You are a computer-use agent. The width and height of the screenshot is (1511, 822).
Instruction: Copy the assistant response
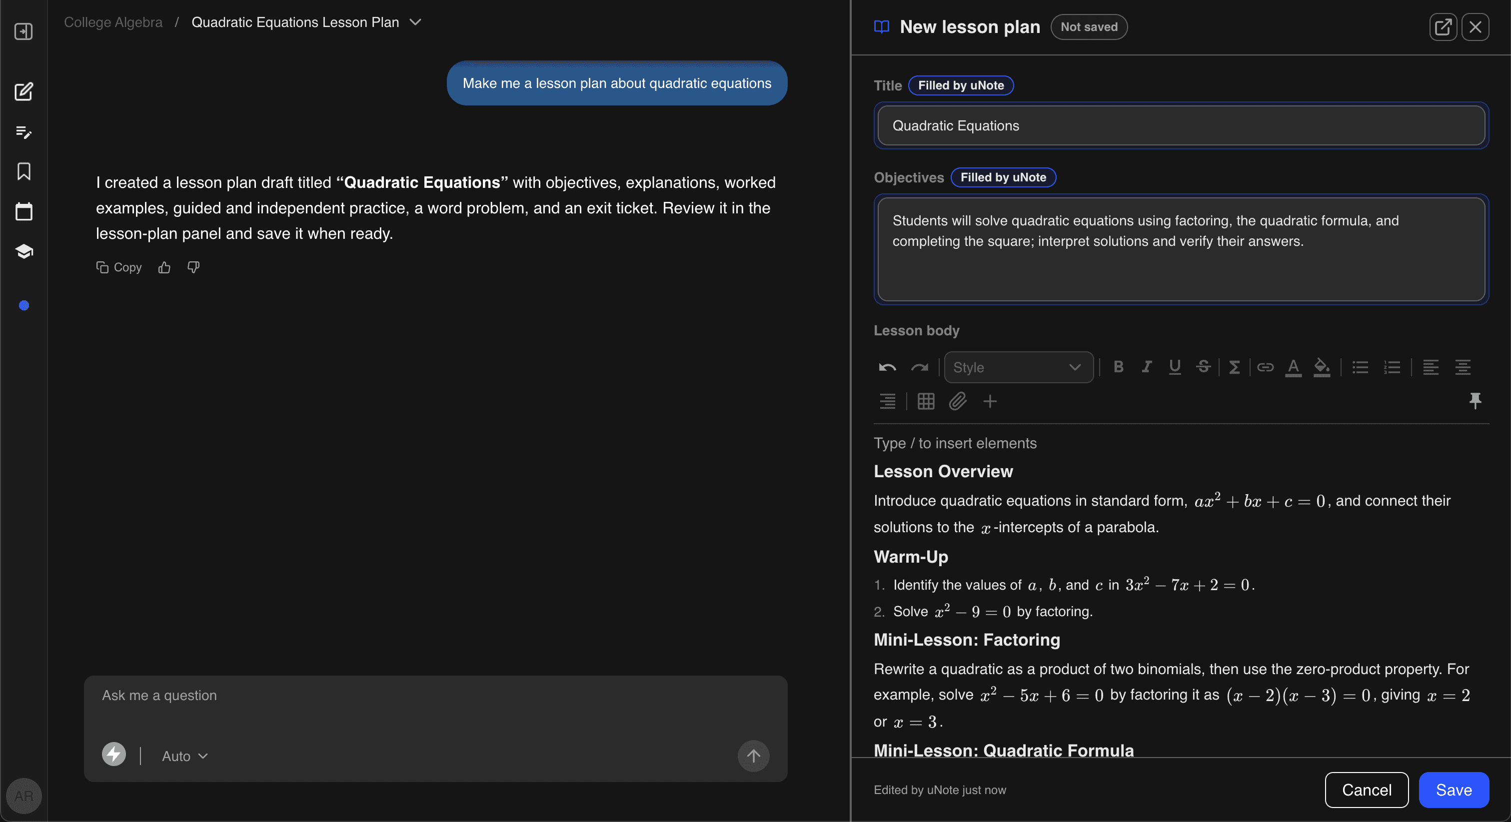119,267
